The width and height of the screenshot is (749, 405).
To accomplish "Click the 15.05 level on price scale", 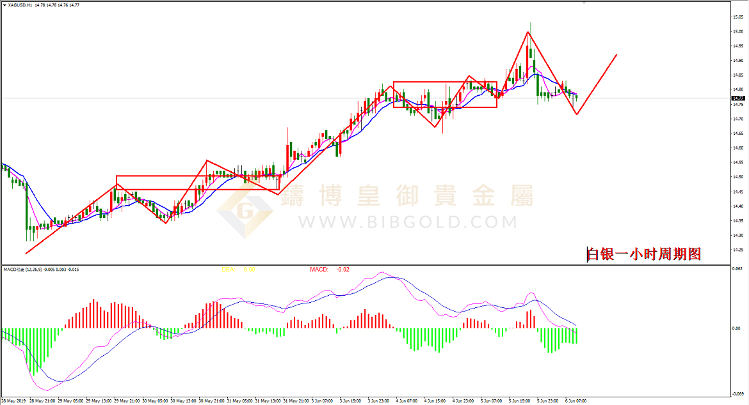I will pyautogui.click(x=738, y=17).
